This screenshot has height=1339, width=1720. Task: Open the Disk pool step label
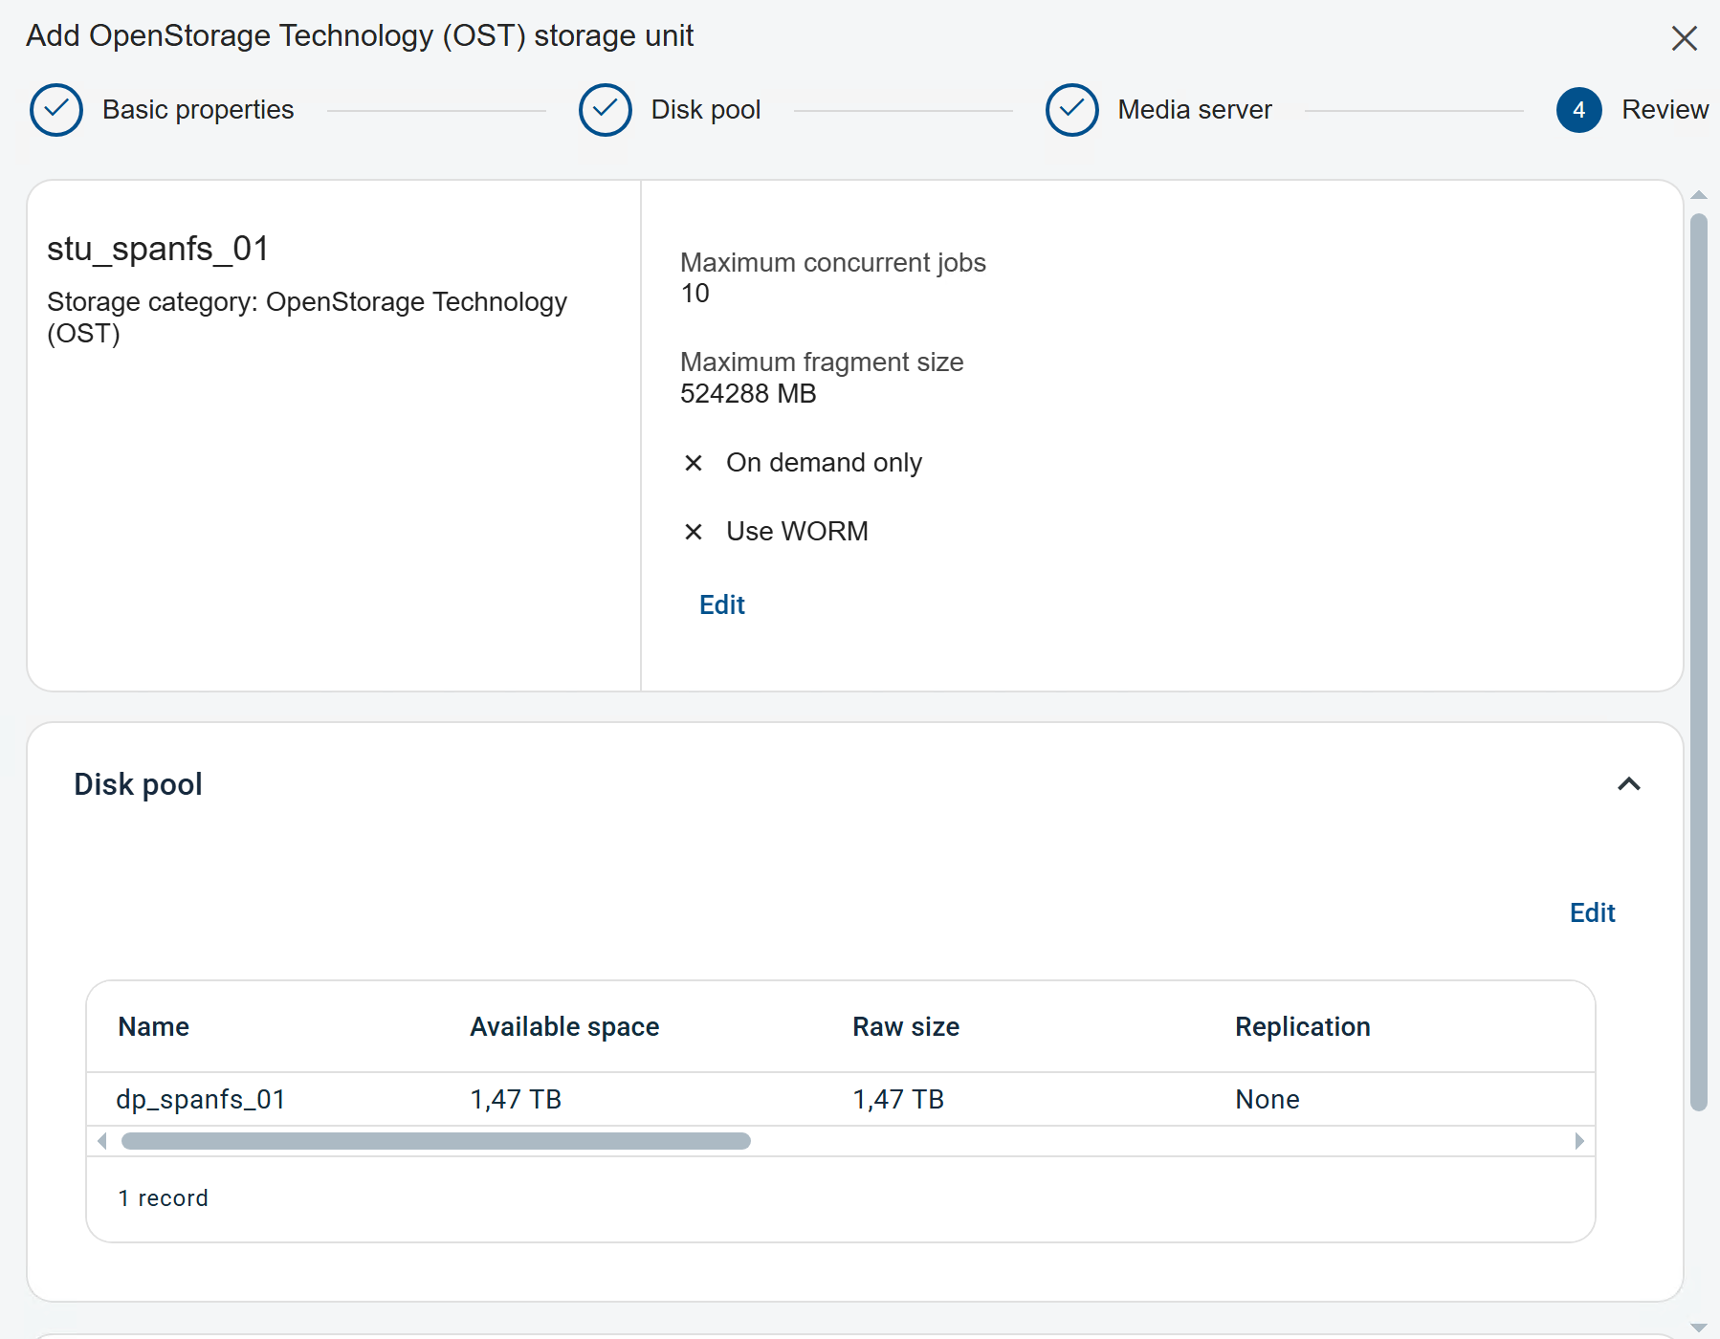[x=705, y=110]
